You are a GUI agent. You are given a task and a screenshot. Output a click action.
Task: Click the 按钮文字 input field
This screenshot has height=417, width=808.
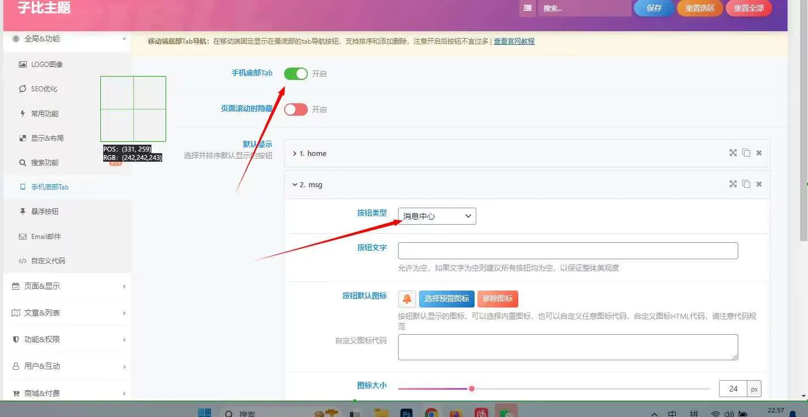coord(568,251)
